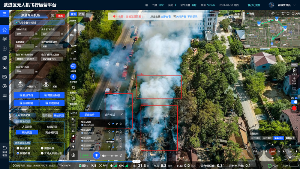Toggle the map visibility eye icon
The width and height of the screenshot is (300, 169).
tap(273, 14)
